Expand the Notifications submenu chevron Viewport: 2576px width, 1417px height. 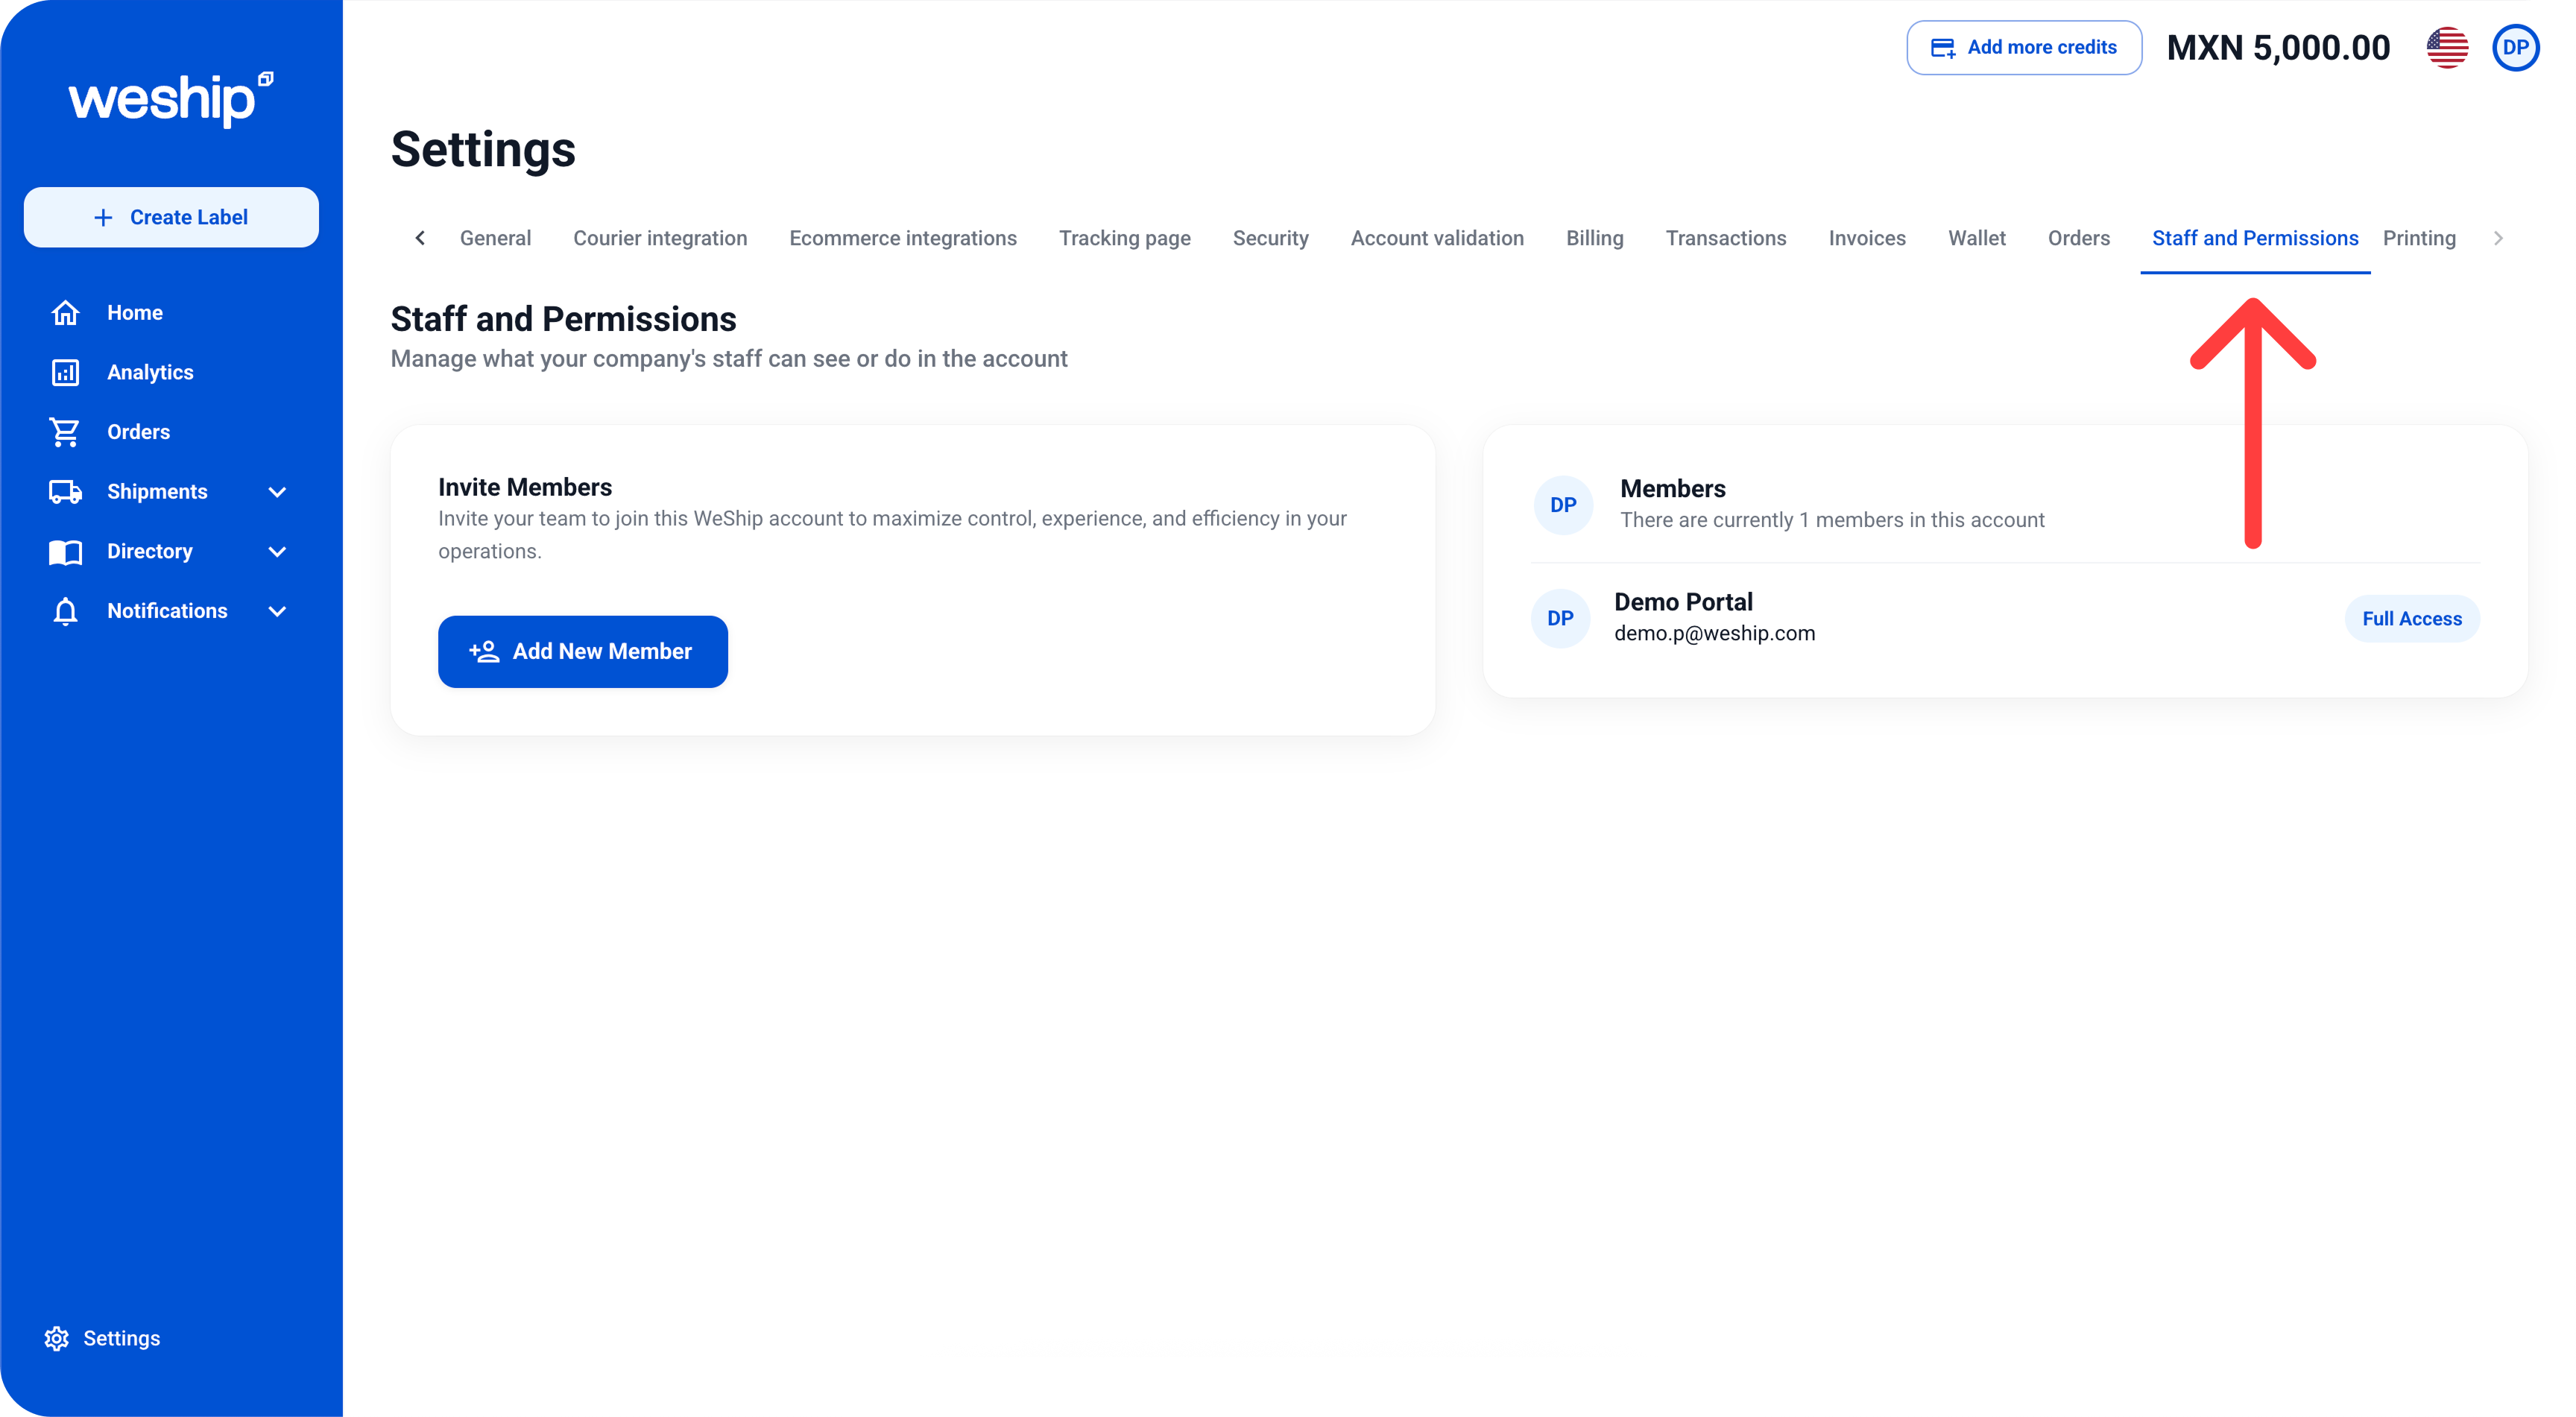tap(278, 611)
